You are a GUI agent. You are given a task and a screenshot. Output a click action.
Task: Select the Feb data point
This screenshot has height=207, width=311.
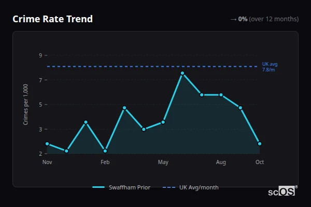point(105,151)
